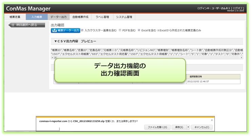
Task: Click the 帳票データ出力 export button
Action: pos(65,31)
